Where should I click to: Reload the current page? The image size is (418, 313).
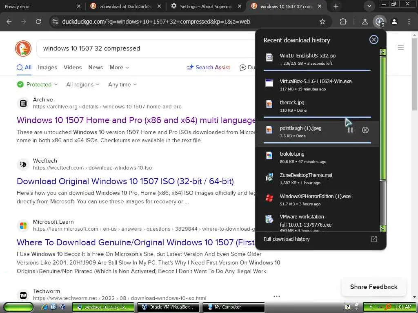tap(38, 22)
